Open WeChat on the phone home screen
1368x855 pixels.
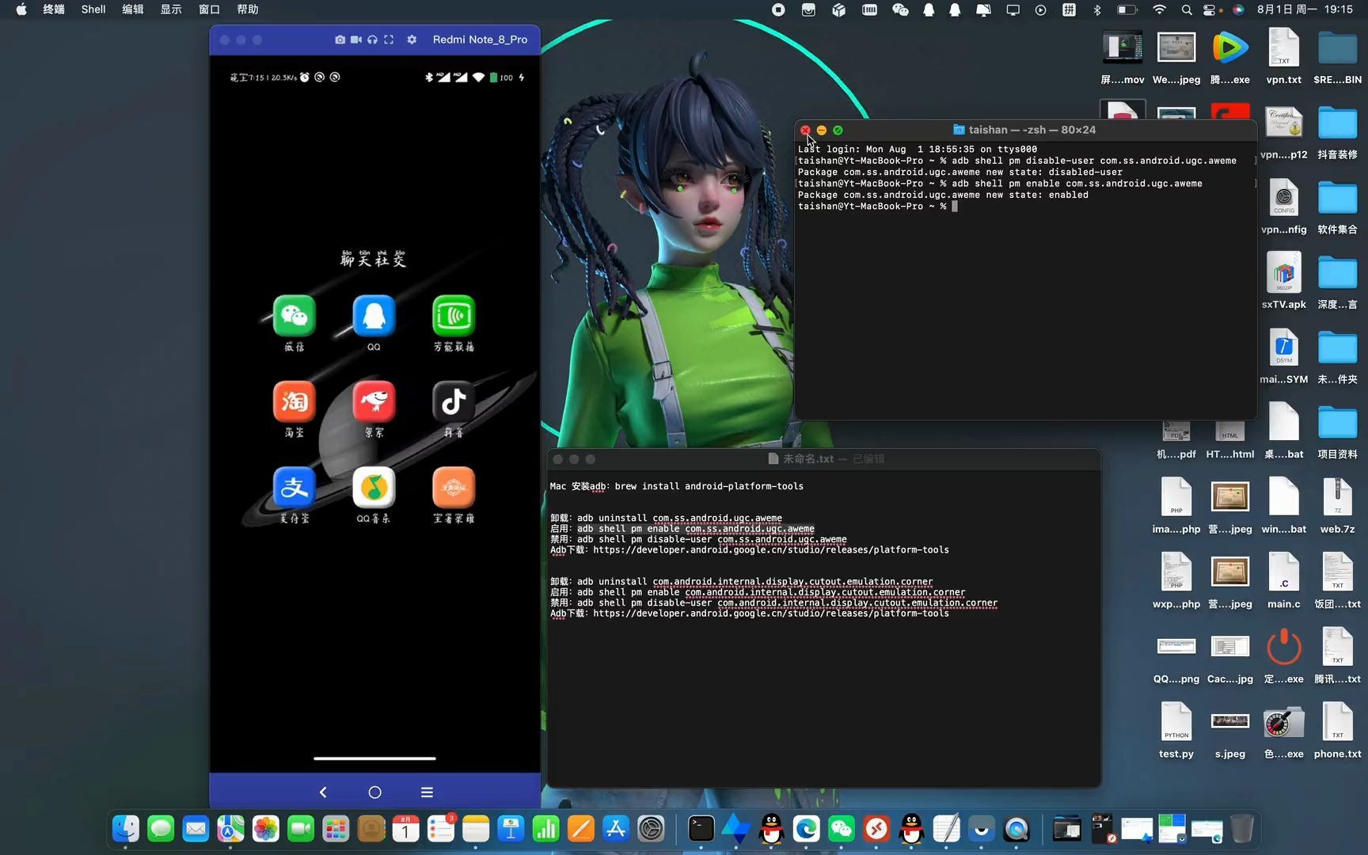pyautogui.click(x=294, y=315)
